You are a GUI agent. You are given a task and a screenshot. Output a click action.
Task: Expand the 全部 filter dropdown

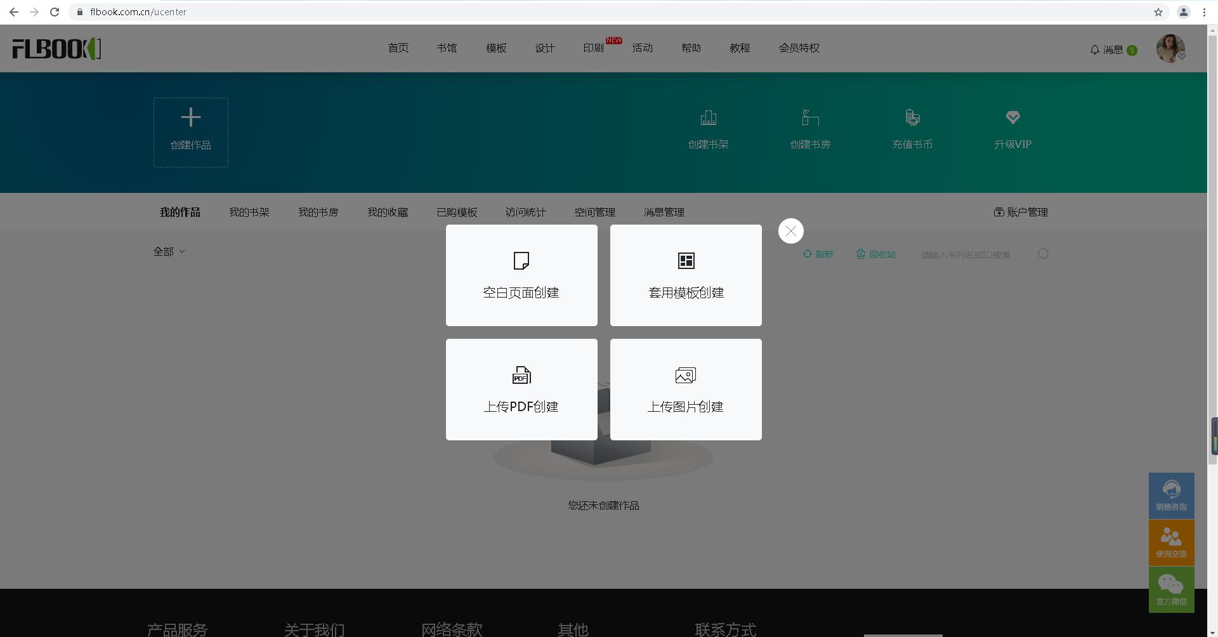click(169, 251)
